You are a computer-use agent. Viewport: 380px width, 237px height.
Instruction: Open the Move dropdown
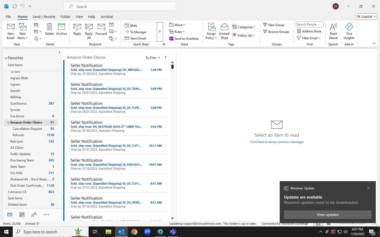[x=177, y=25]
